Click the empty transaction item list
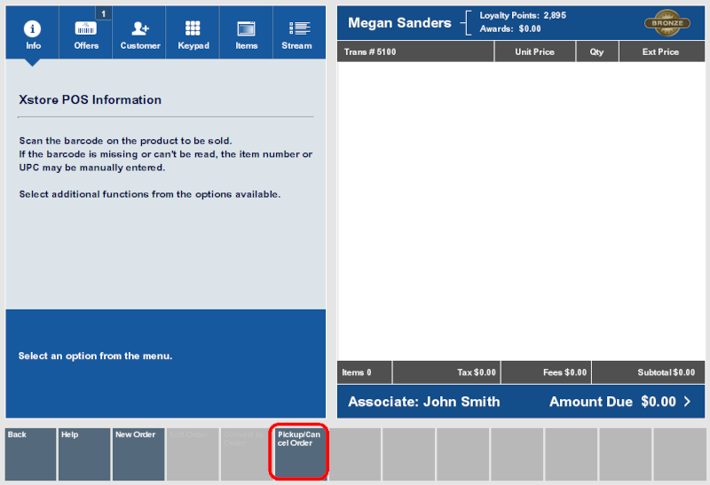This screenshot has height=485, width=710. click(521, 211)
